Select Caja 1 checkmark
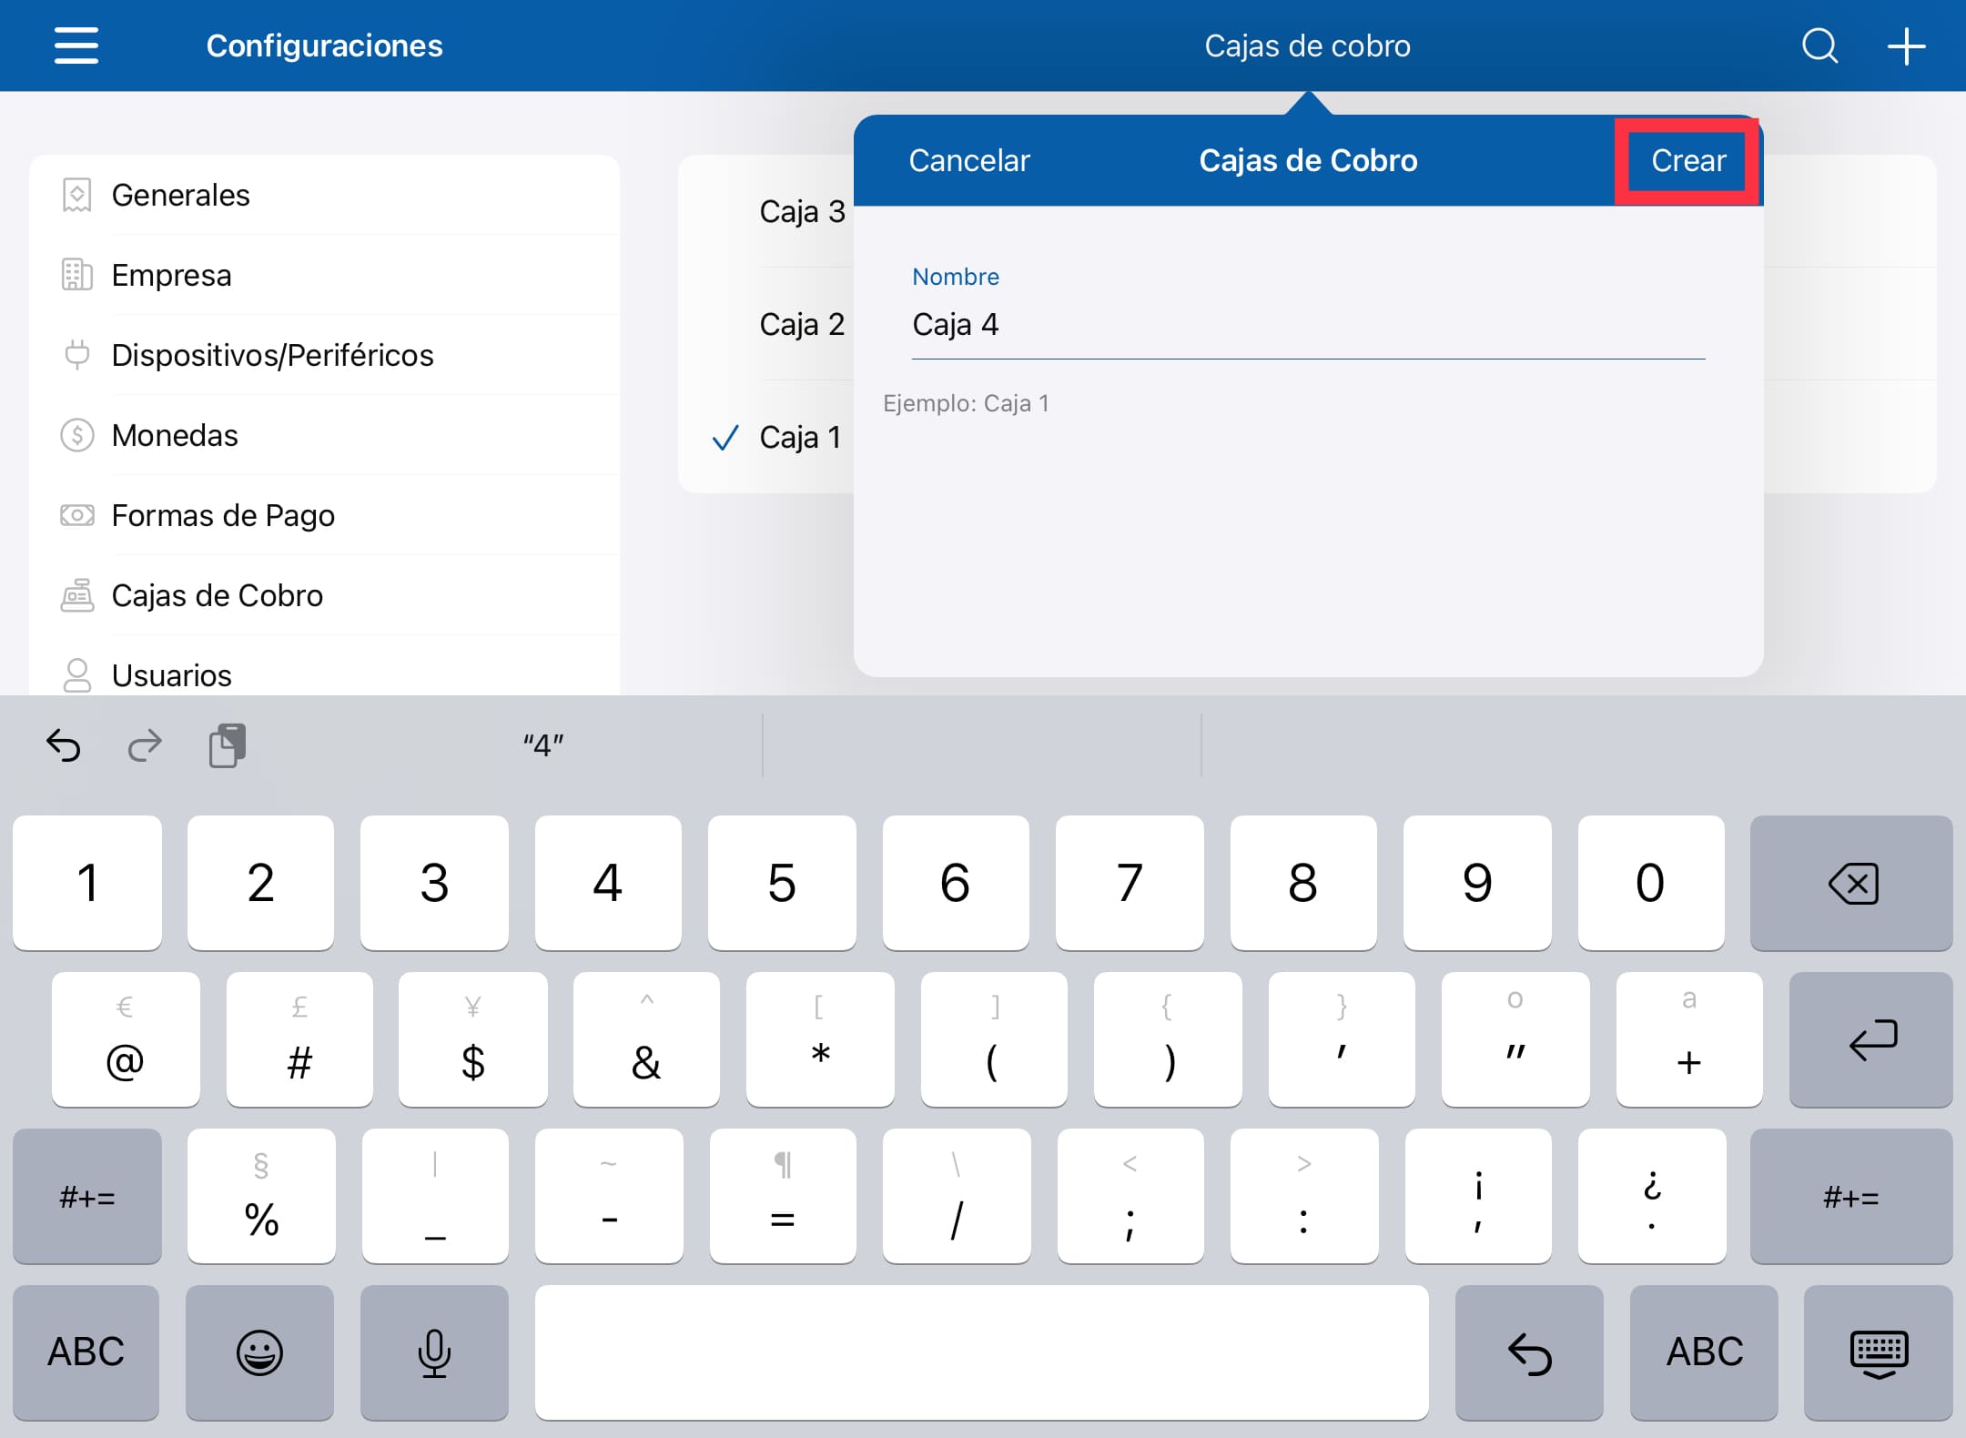This screenshot has height=1438, width=1966. (725, 438)
